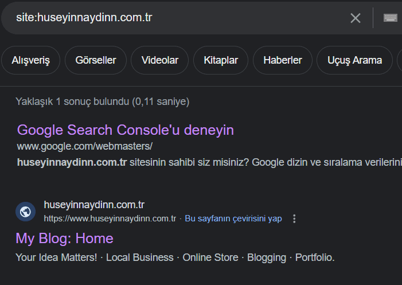This screenshot has width=402, height=285.
Task: Open the Haberler results tab
Action: (283, 60)
